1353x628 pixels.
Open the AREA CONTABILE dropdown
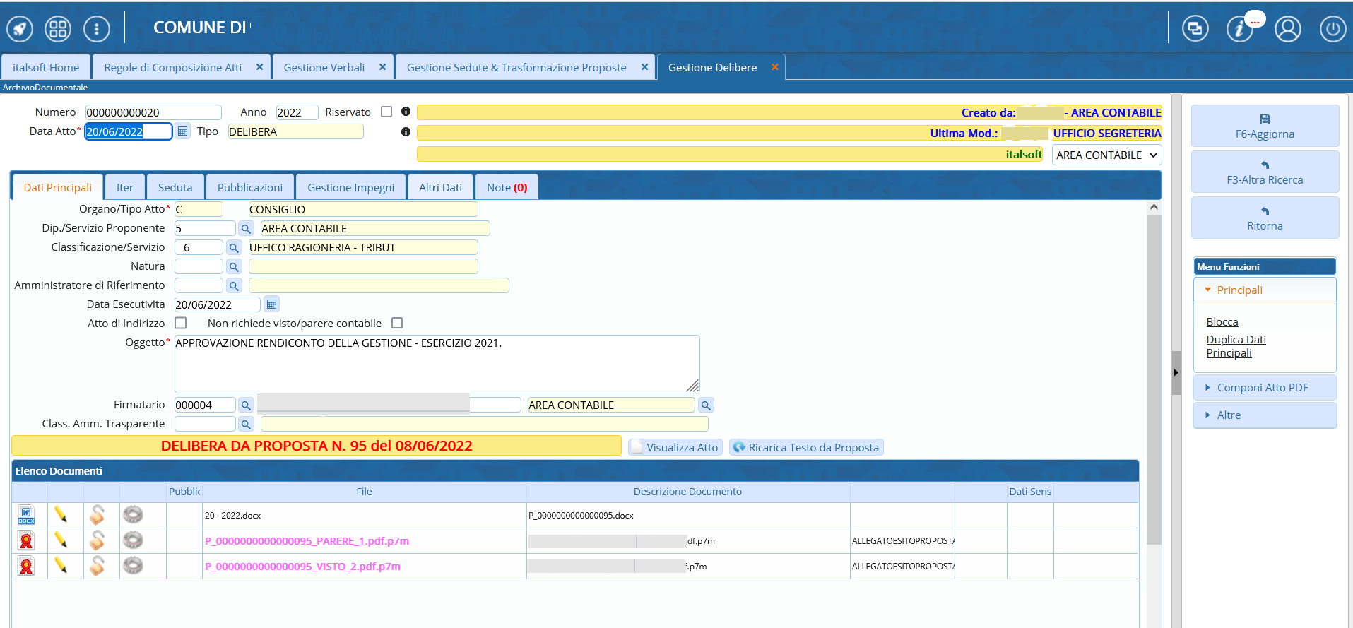click(x=1106, y=155)
